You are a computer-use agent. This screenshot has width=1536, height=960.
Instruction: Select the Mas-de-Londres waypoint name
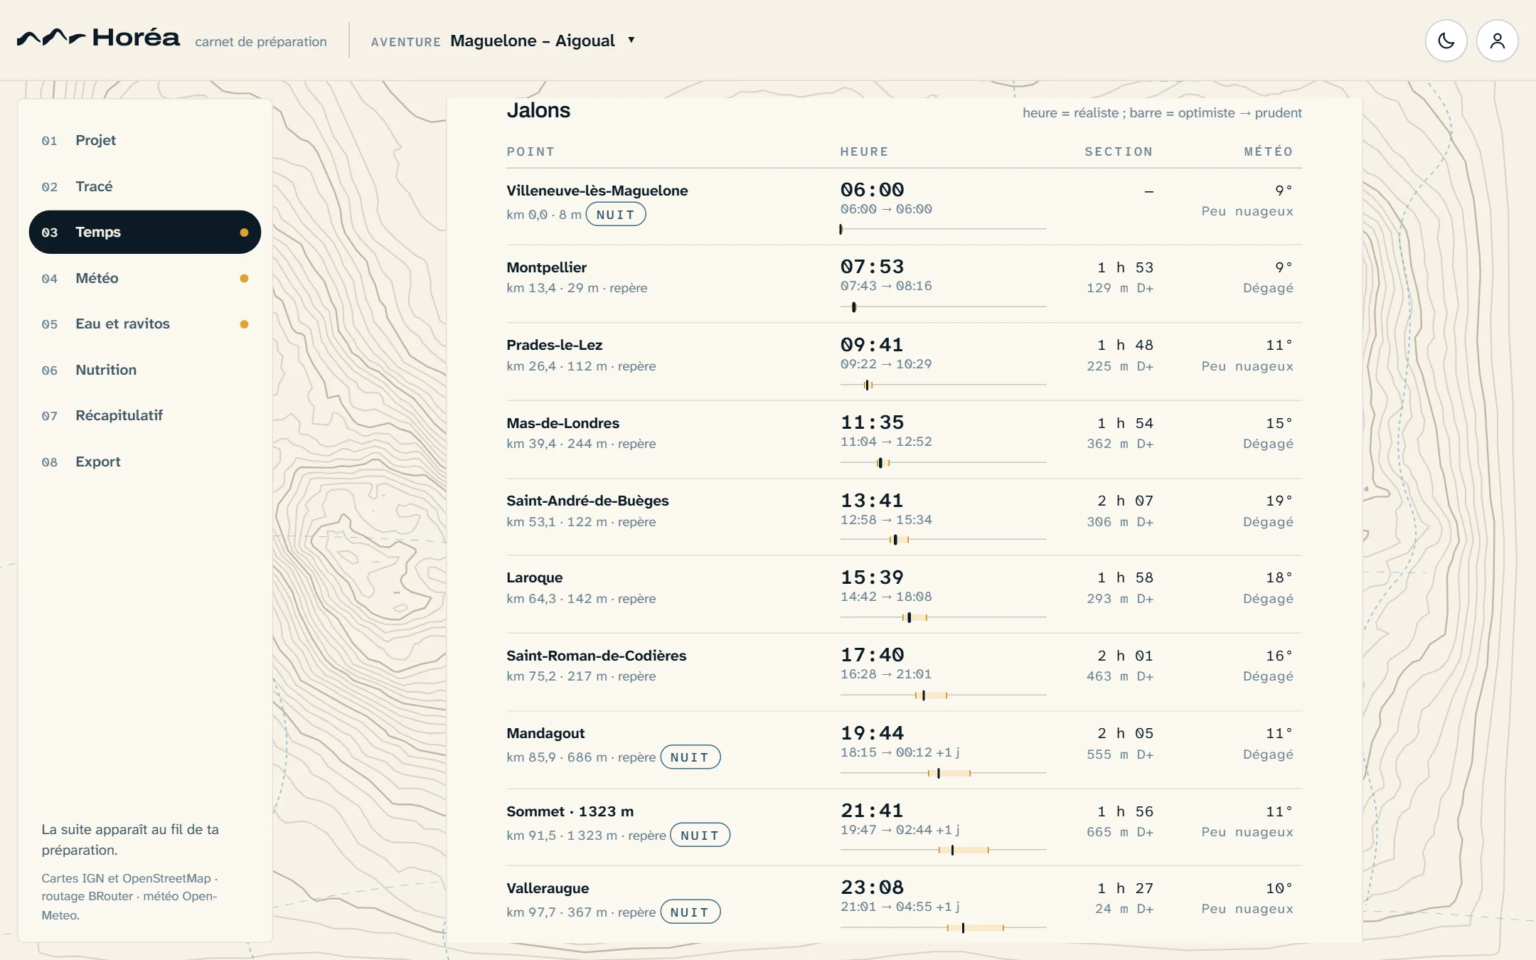(x=562, y=423)
